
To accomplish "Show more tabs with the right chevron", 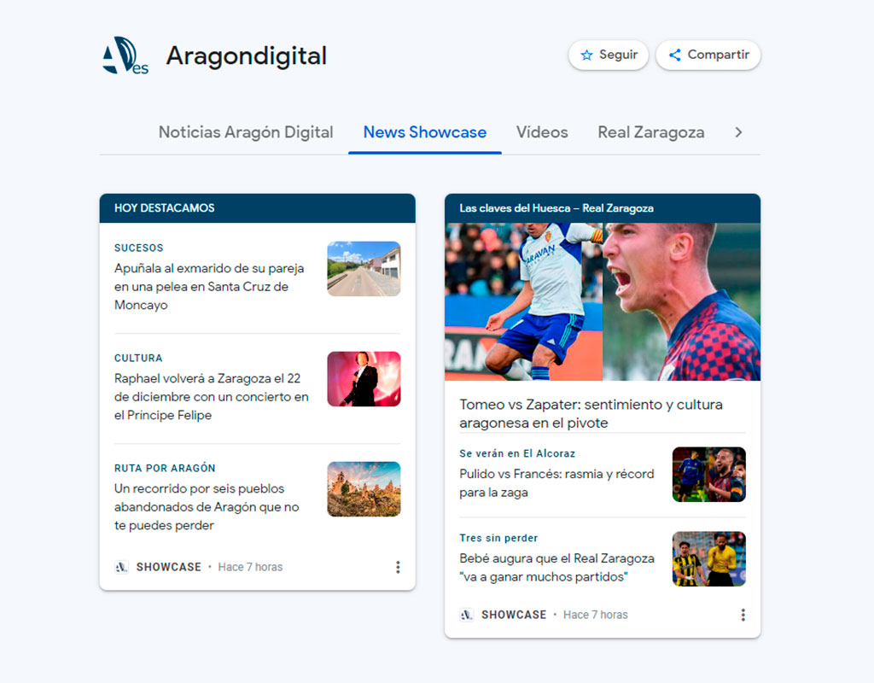I will point(738,132).
